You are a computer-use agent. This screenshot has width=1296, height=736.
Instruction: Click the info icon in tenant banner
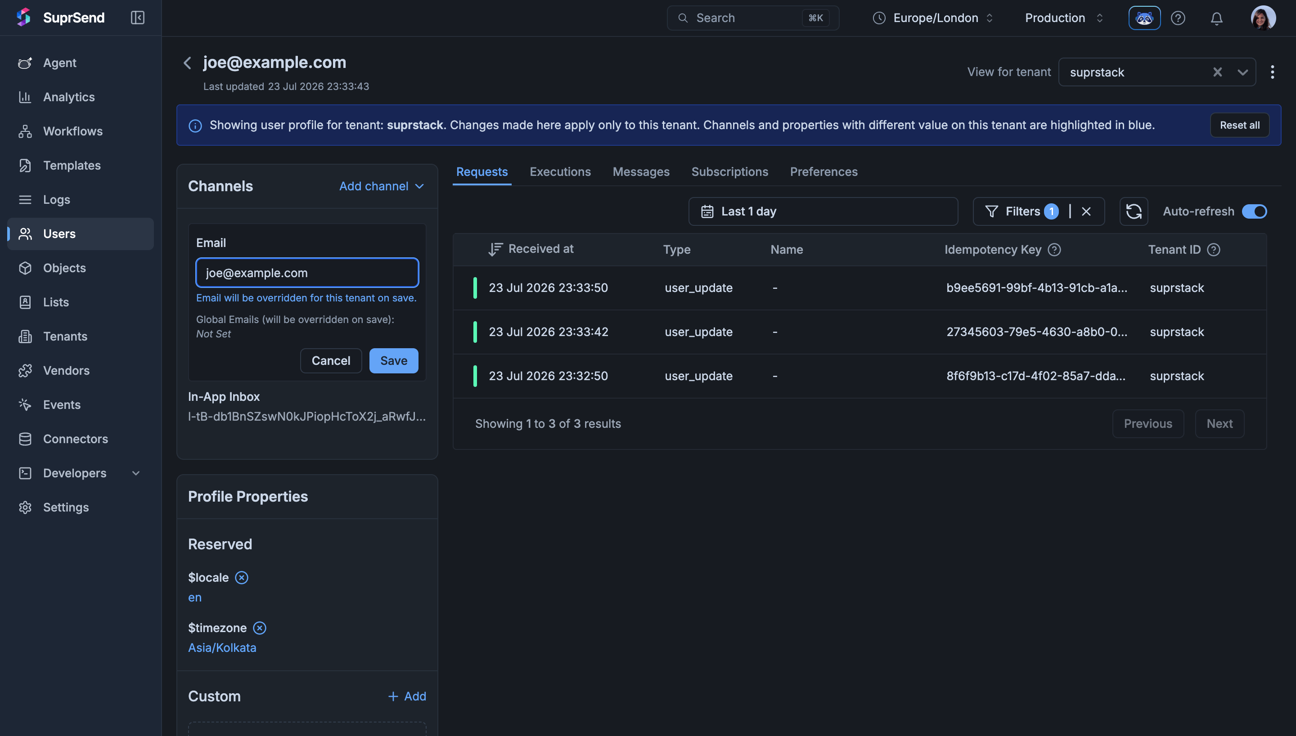click(195, 126)
